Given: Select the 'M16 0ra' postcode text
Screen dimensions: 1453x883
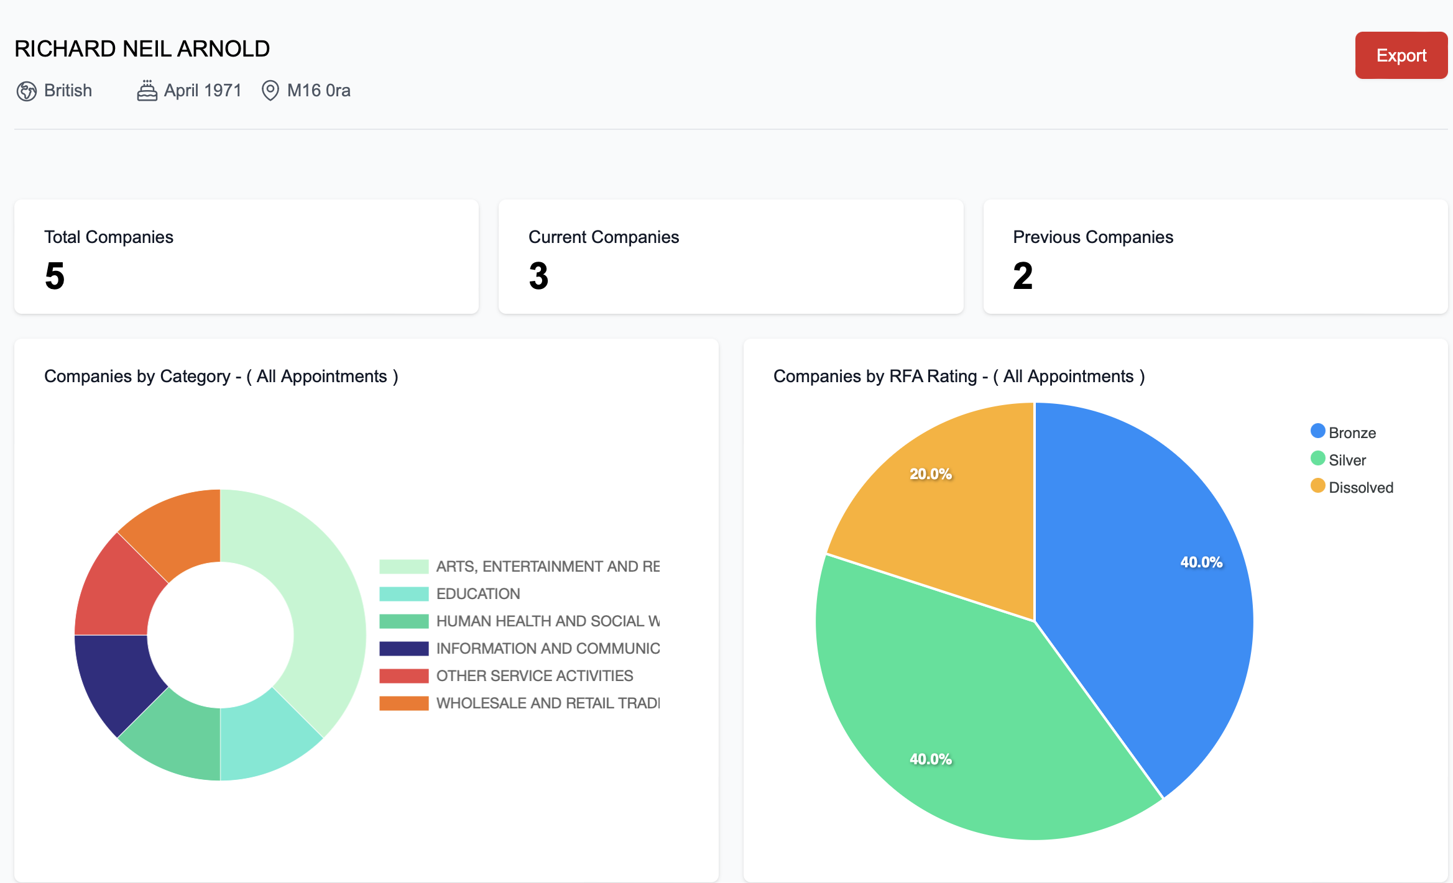Looking at the screenshot, I should pos(318,91).
